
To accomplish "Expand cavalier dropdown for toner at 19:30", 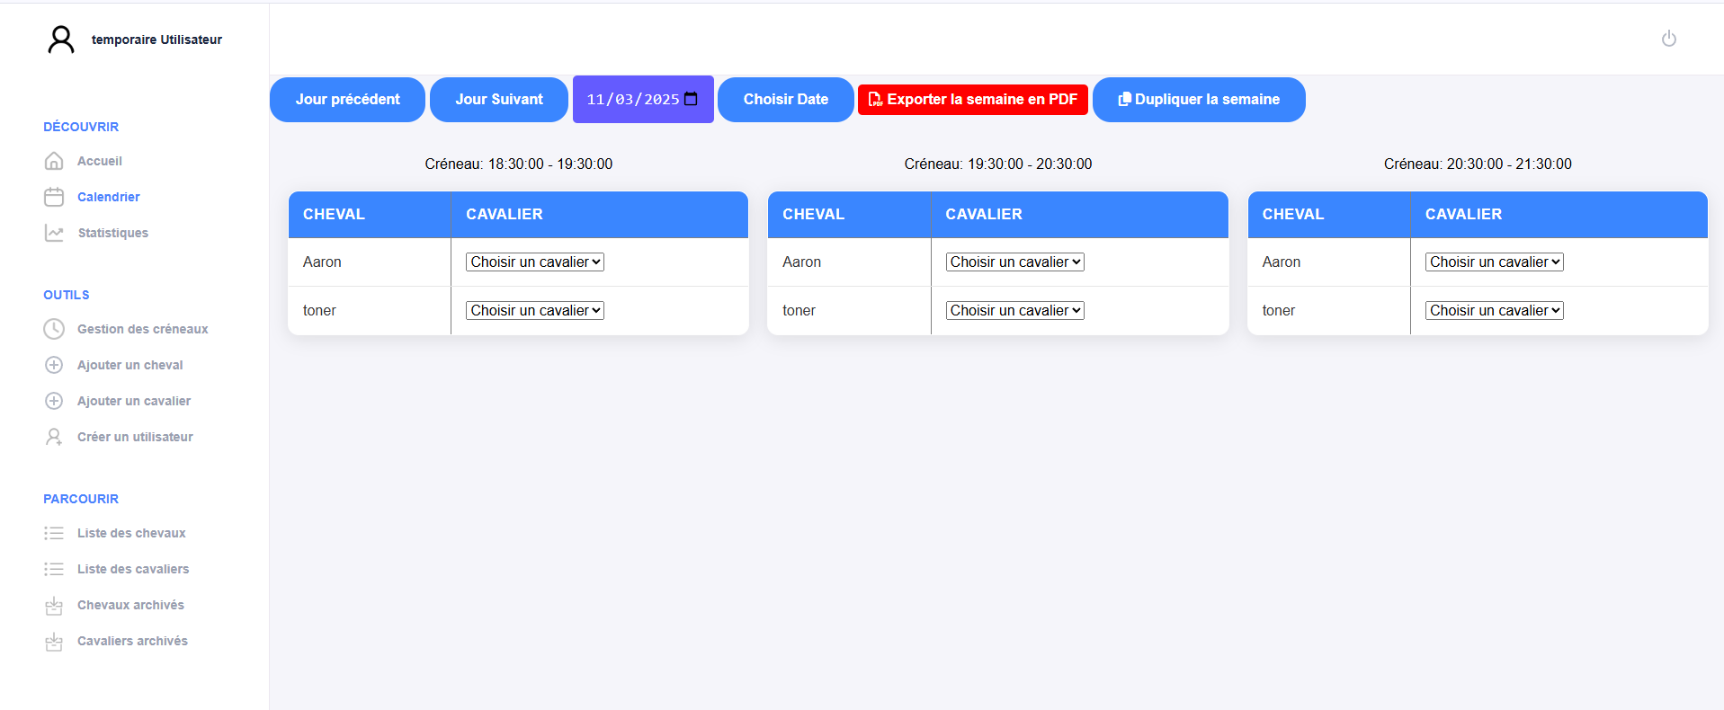I will click(x=1014, y=311).
